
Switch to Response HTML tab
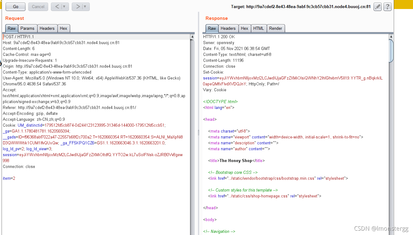pyautogui.click(x=259, y=28)
